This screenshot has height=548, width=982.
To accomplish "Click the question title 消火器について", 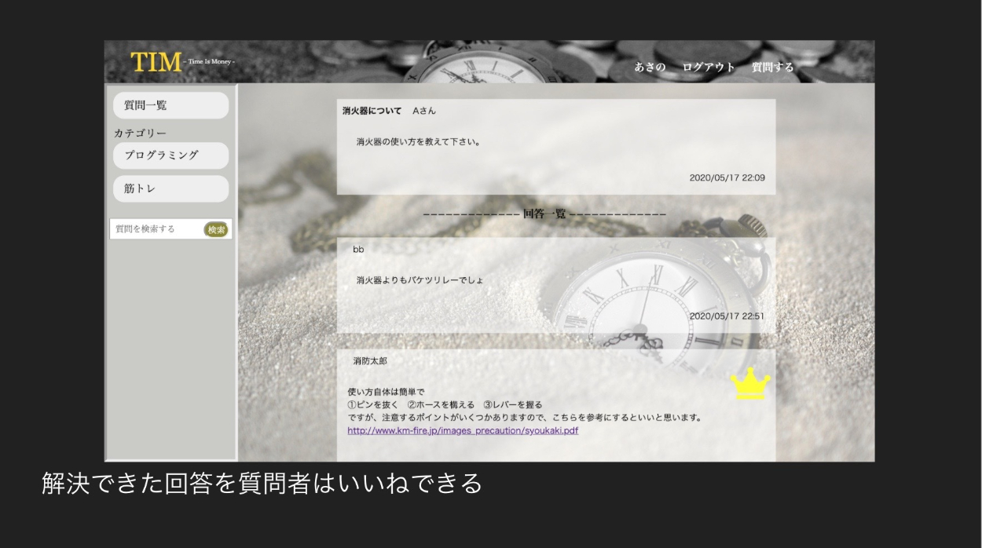I will (x=372, y=111).
